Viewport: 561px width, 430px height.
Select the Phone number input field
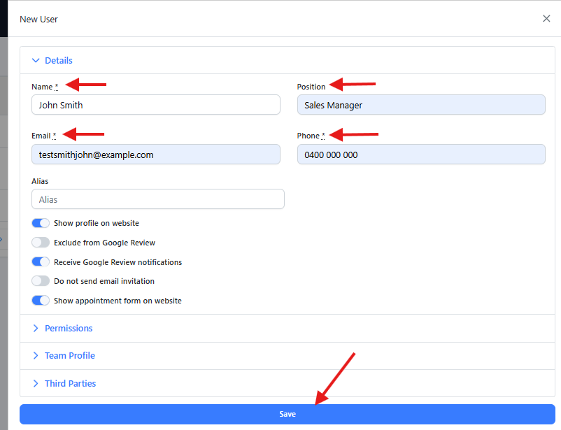click(x=421, y=155)
